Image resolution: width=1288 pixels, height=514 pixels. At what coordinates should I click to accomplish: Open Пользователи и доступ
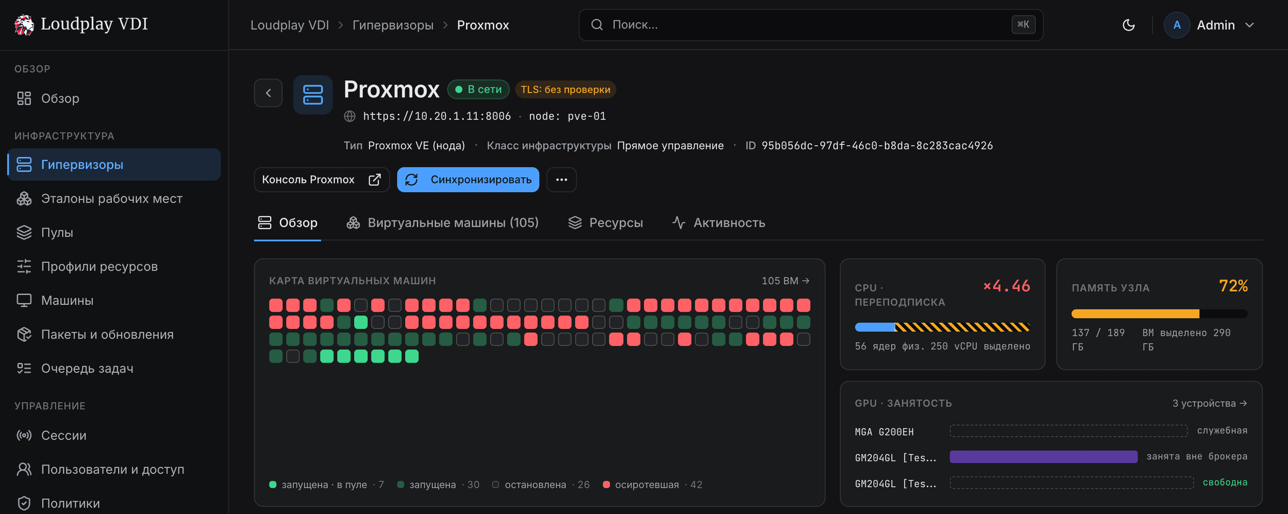tap(114, 469)
